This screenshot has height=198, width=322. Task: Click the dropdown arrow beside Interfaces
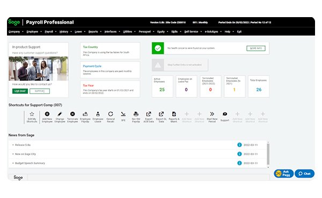[x=119, y=32]
